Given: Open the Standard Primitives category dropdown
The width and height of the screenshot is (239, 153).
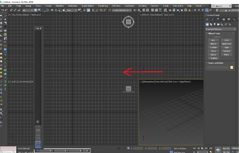Looking at the screenshot, I should (220, 29).
